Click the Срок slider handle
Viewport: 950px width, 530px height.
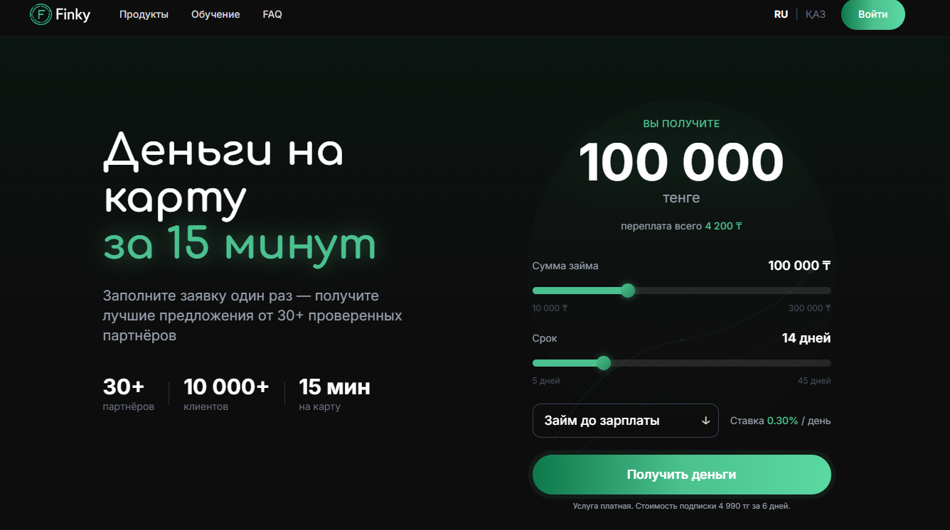tap(604, 363)
